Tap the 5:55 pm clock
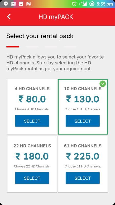The width and height of the screenshot is (115, 205). (x=105, y=4)
